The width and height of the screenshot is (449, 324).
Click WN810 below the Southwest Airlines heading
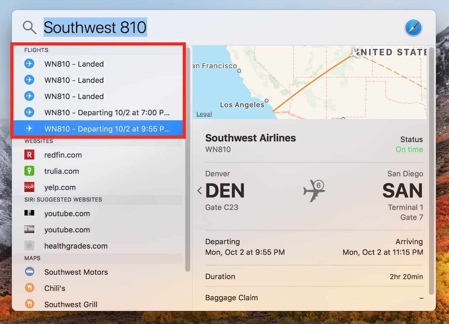pyautogui.click(x=218, y=149)
